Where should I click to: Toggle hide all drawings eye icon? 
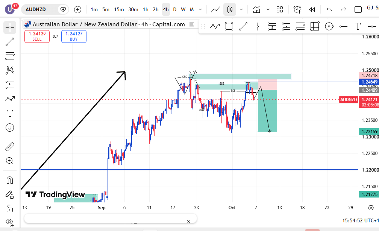(10, 222)
